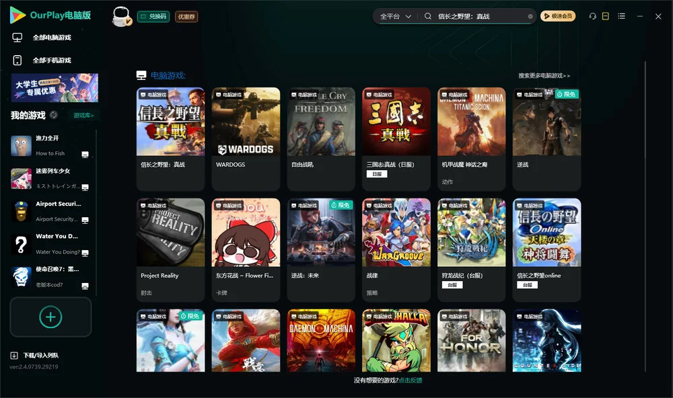Click the 极速会员 membership button

558,16
